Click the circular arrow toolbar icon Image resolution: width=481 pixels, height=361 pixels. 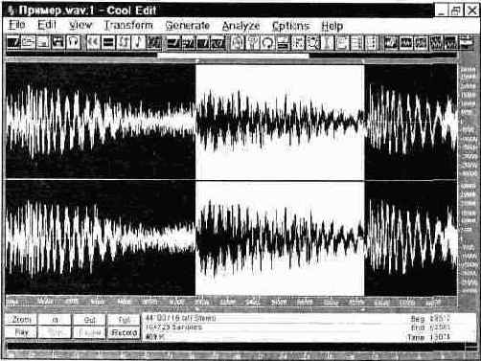pos(267,42)
